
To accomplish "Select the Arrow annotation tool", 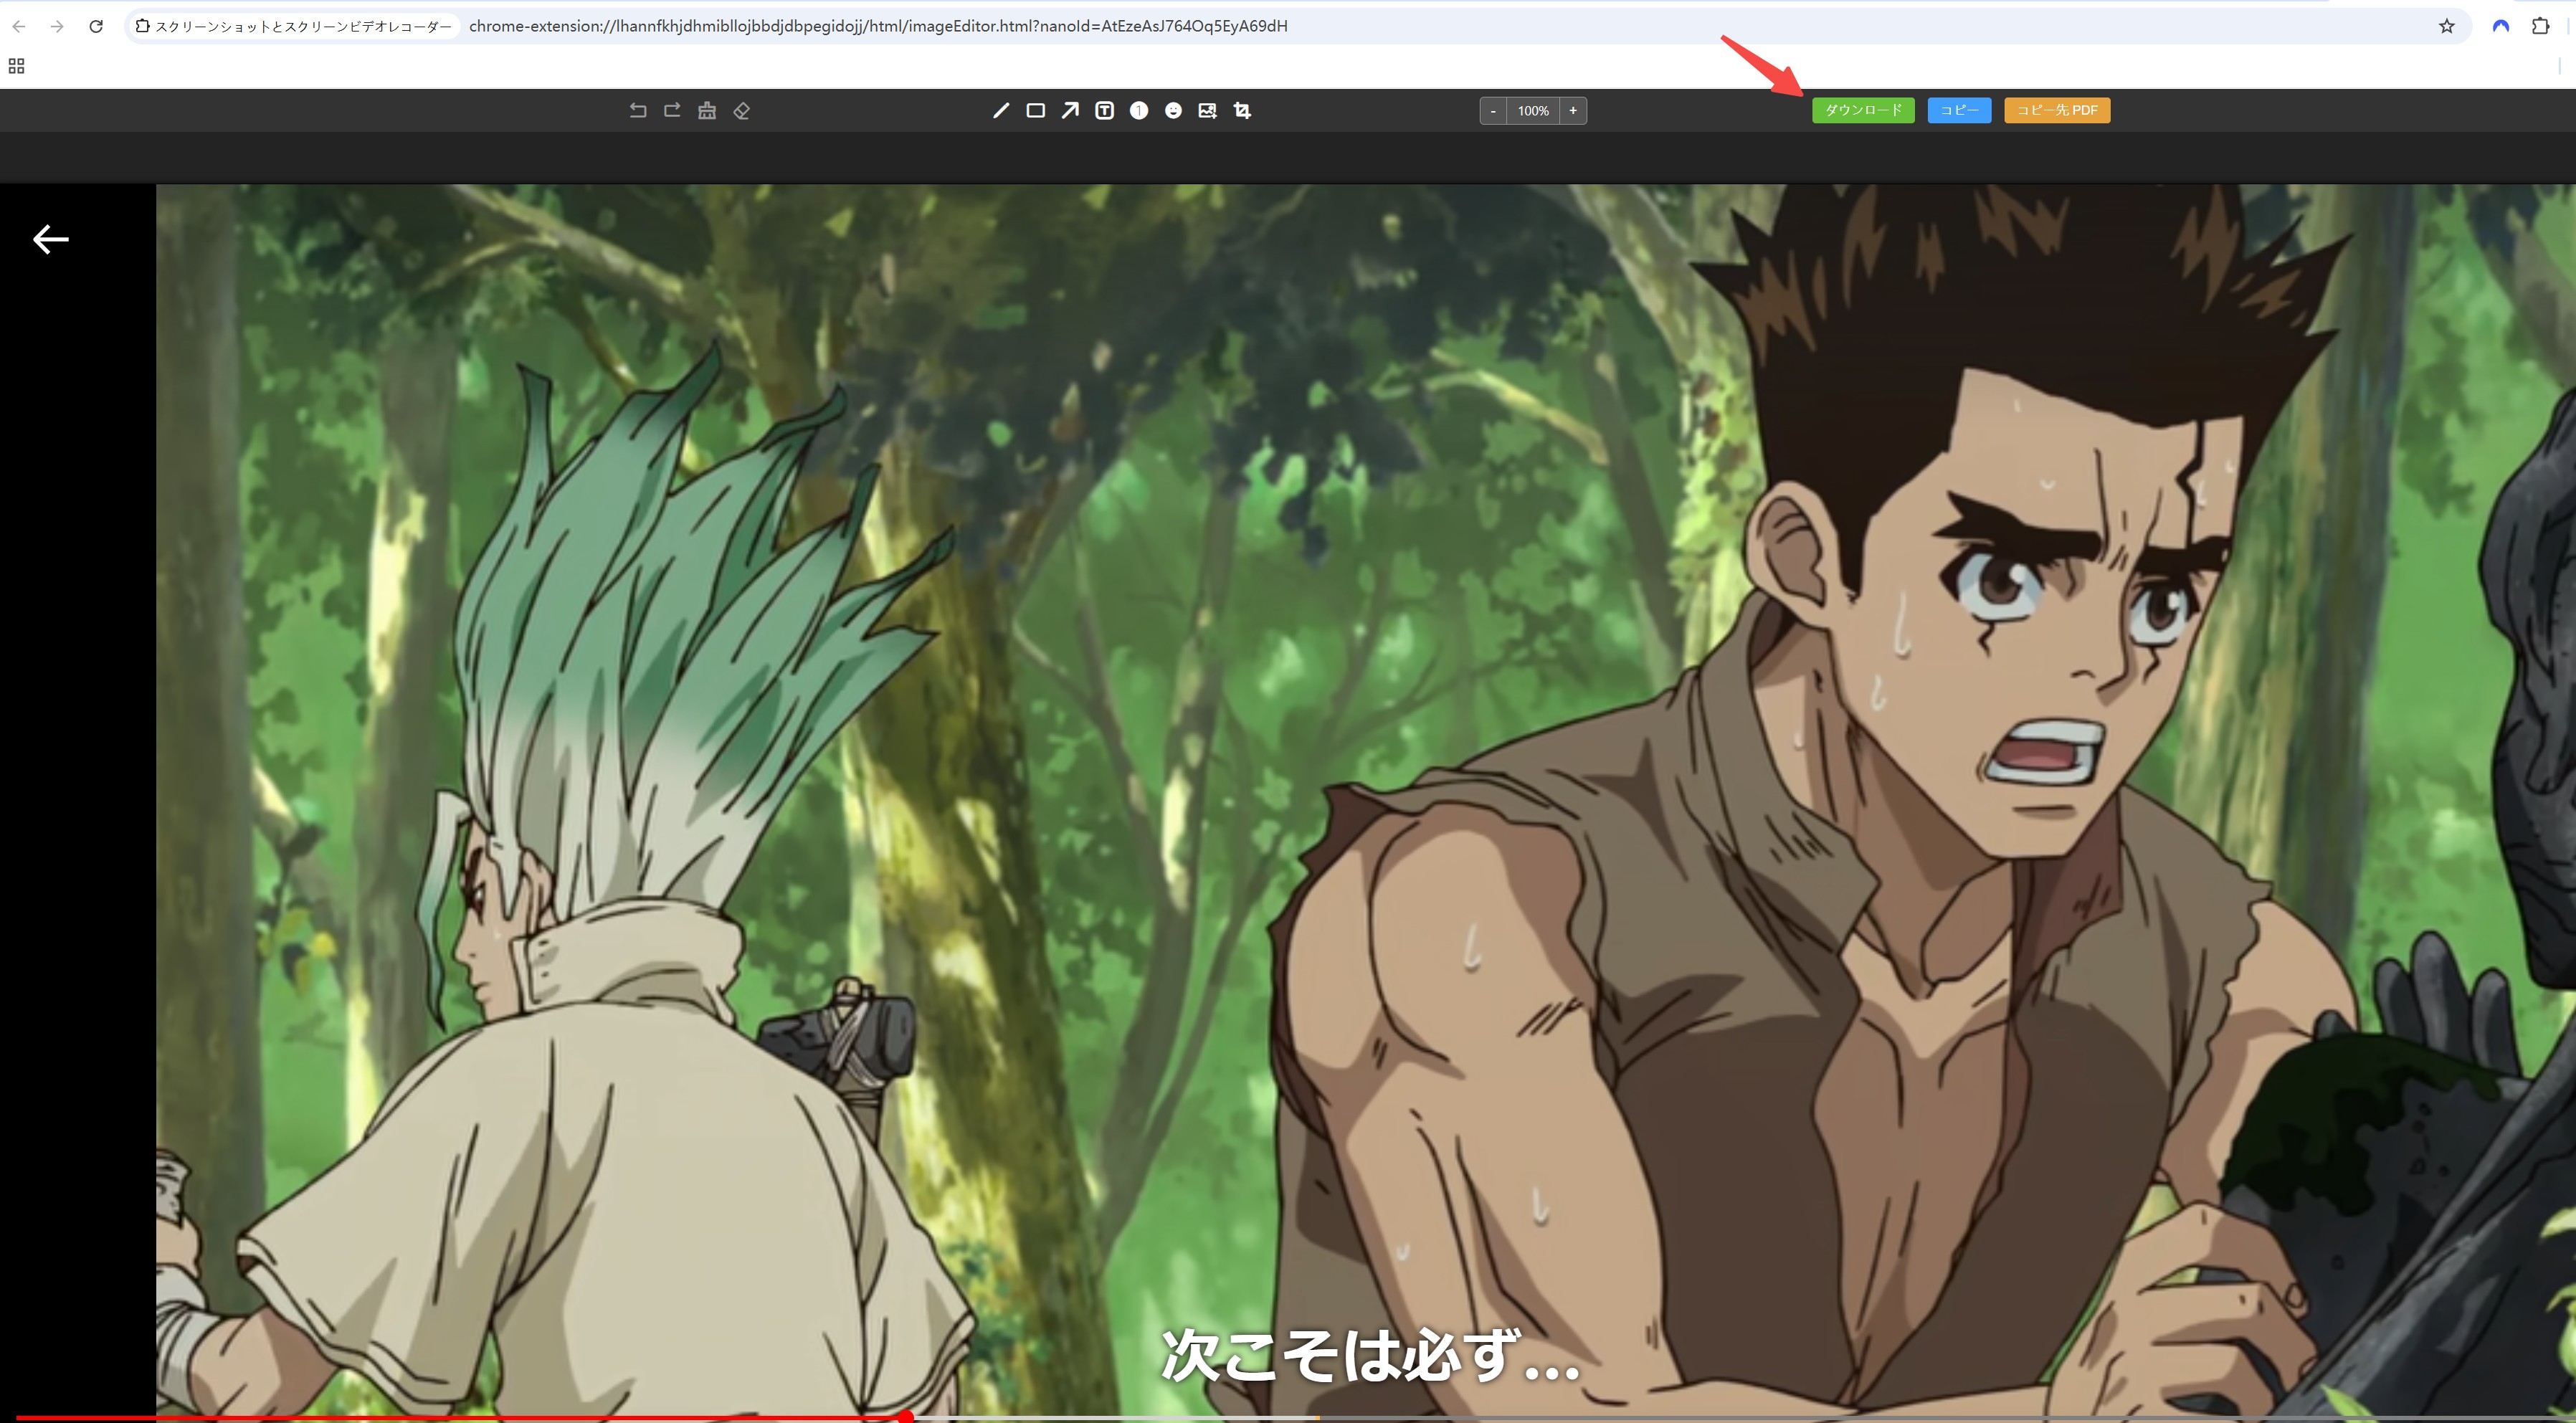I will [x=1070, y=110].
